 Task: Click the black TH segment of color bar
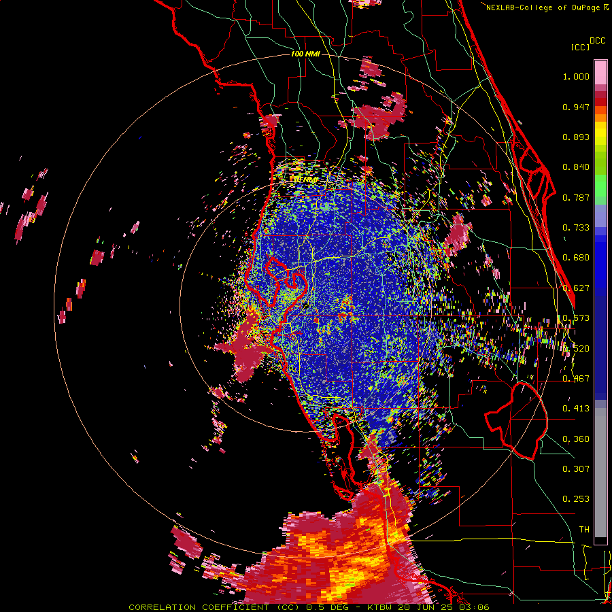point(600,541)
